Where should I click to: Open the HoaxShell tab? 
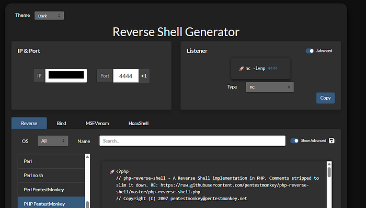(x=139, y=123)
